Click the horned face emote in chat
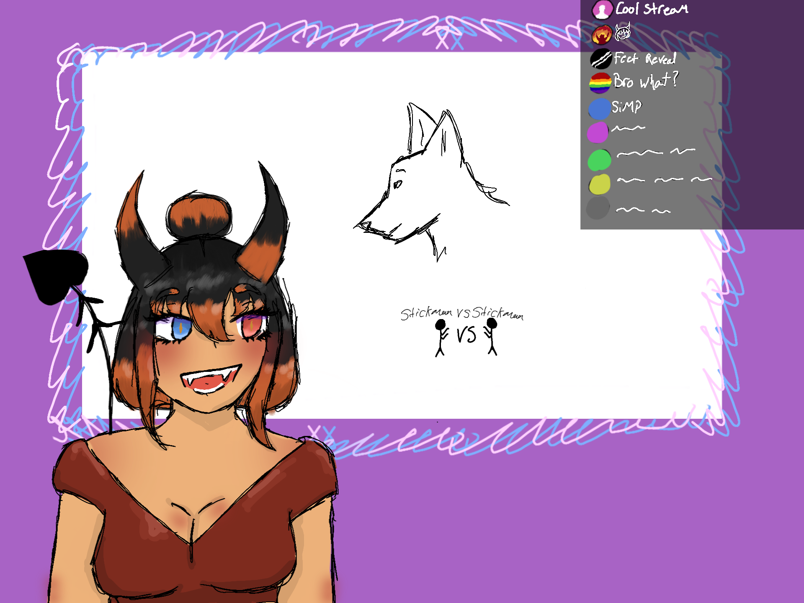Image resolution: width=804 pixels, height=603 pixels. tap(623, 32)
